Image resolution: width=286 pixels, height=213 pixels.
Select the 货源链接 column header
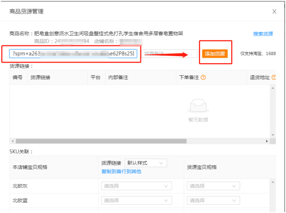40,77
